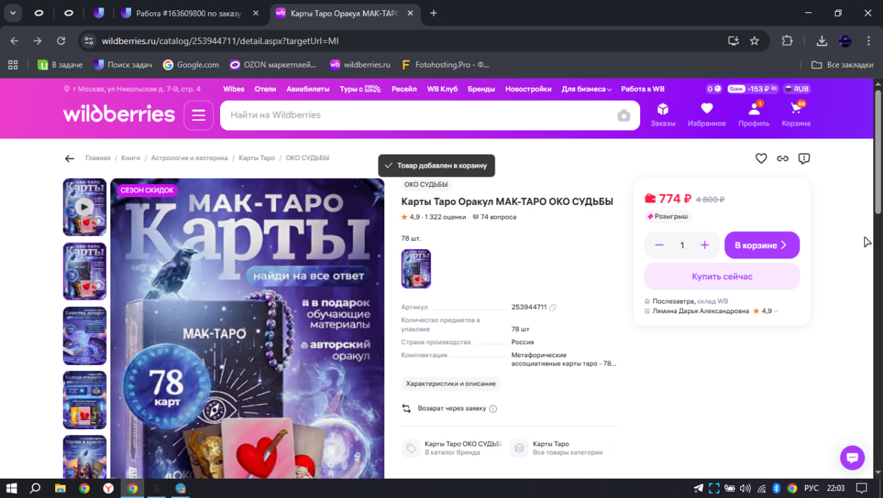Open the Бренды menu item
This screenshot has width=883, height=498.
481,89
